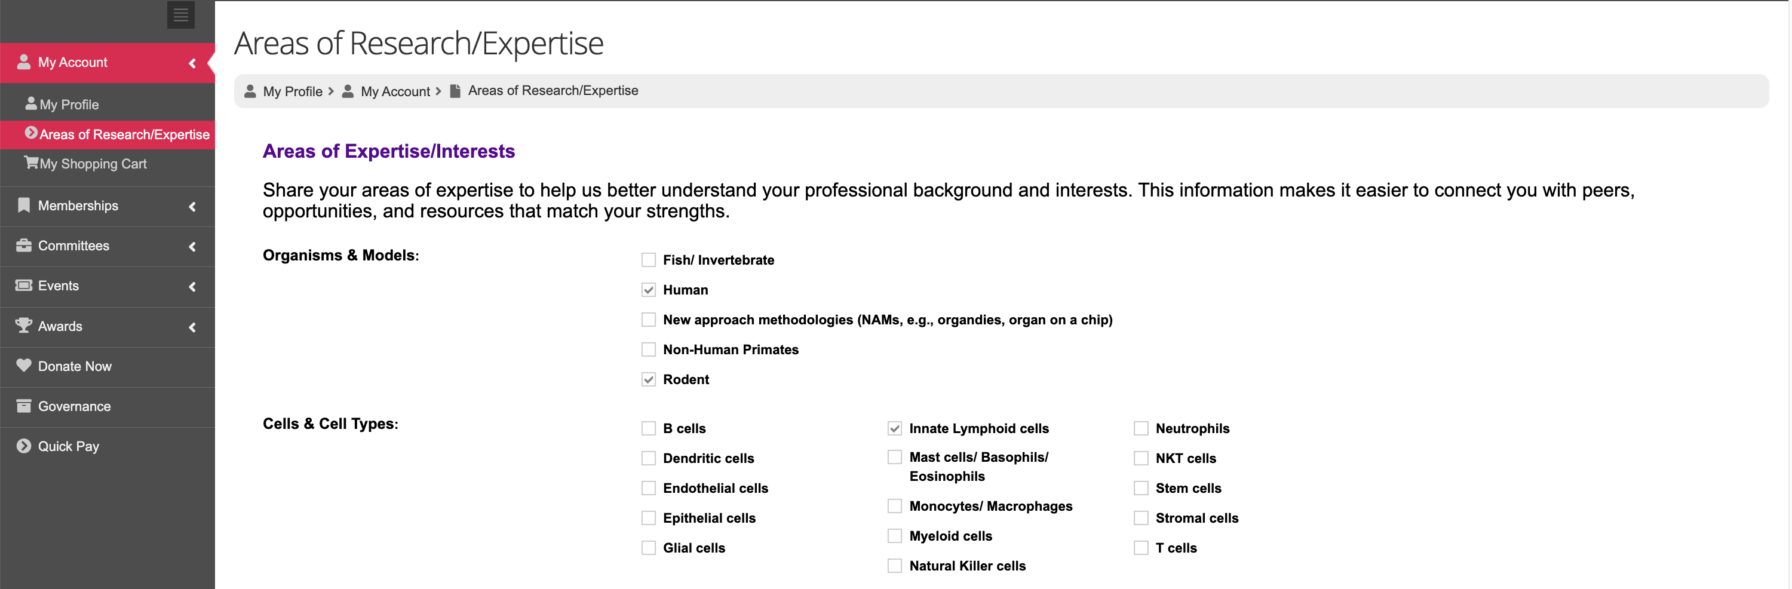Expand the Events section chevron
The width and height of the screenshot is (1792, 589).
192,287
